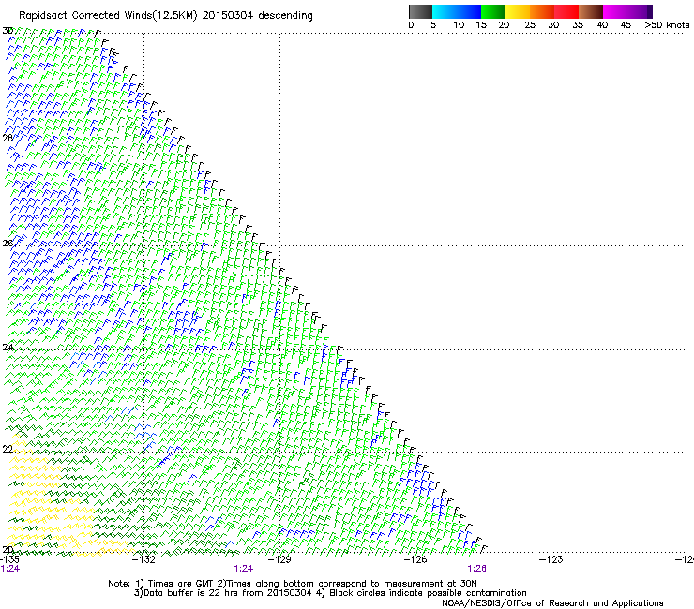Click the green 15-20 knots legend segment

(x=493, y=11)
